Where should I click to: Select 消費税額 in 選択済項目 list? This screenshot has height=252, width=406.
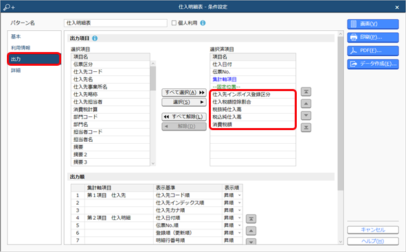(x=253, y=125)
